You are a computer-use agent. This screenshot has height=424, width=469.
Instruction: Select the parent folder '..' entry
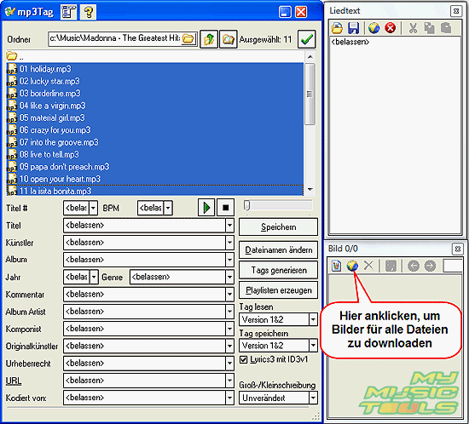click(154, 56)
